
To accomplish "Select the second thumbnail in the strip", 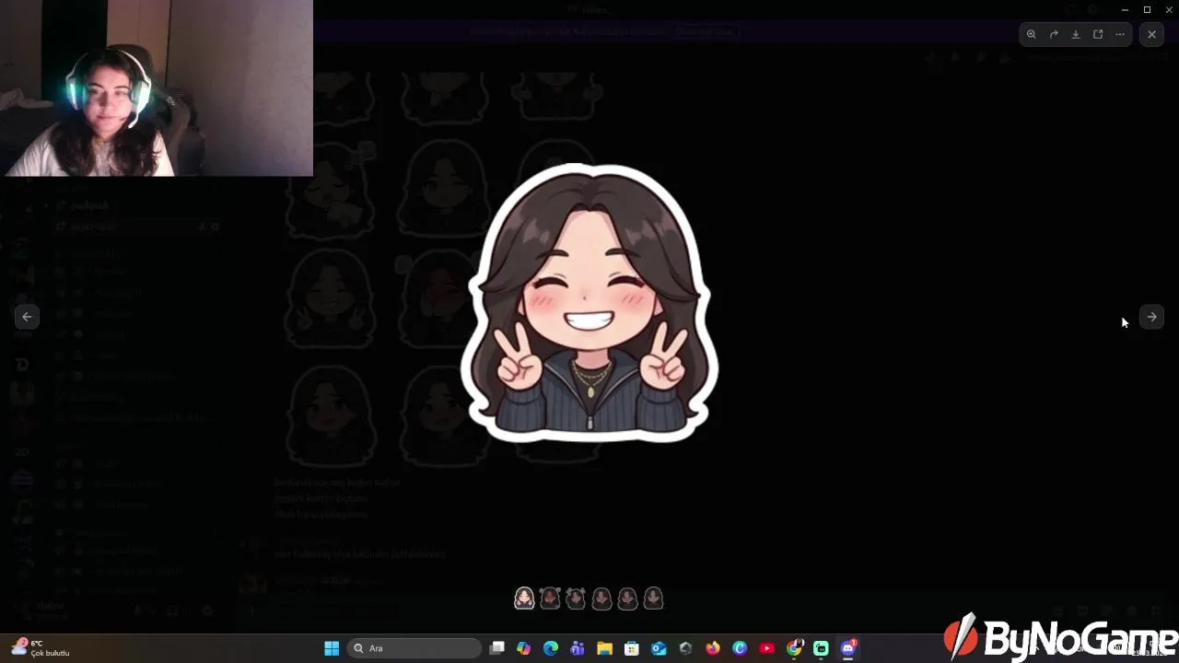I will [x=550, y=599].
